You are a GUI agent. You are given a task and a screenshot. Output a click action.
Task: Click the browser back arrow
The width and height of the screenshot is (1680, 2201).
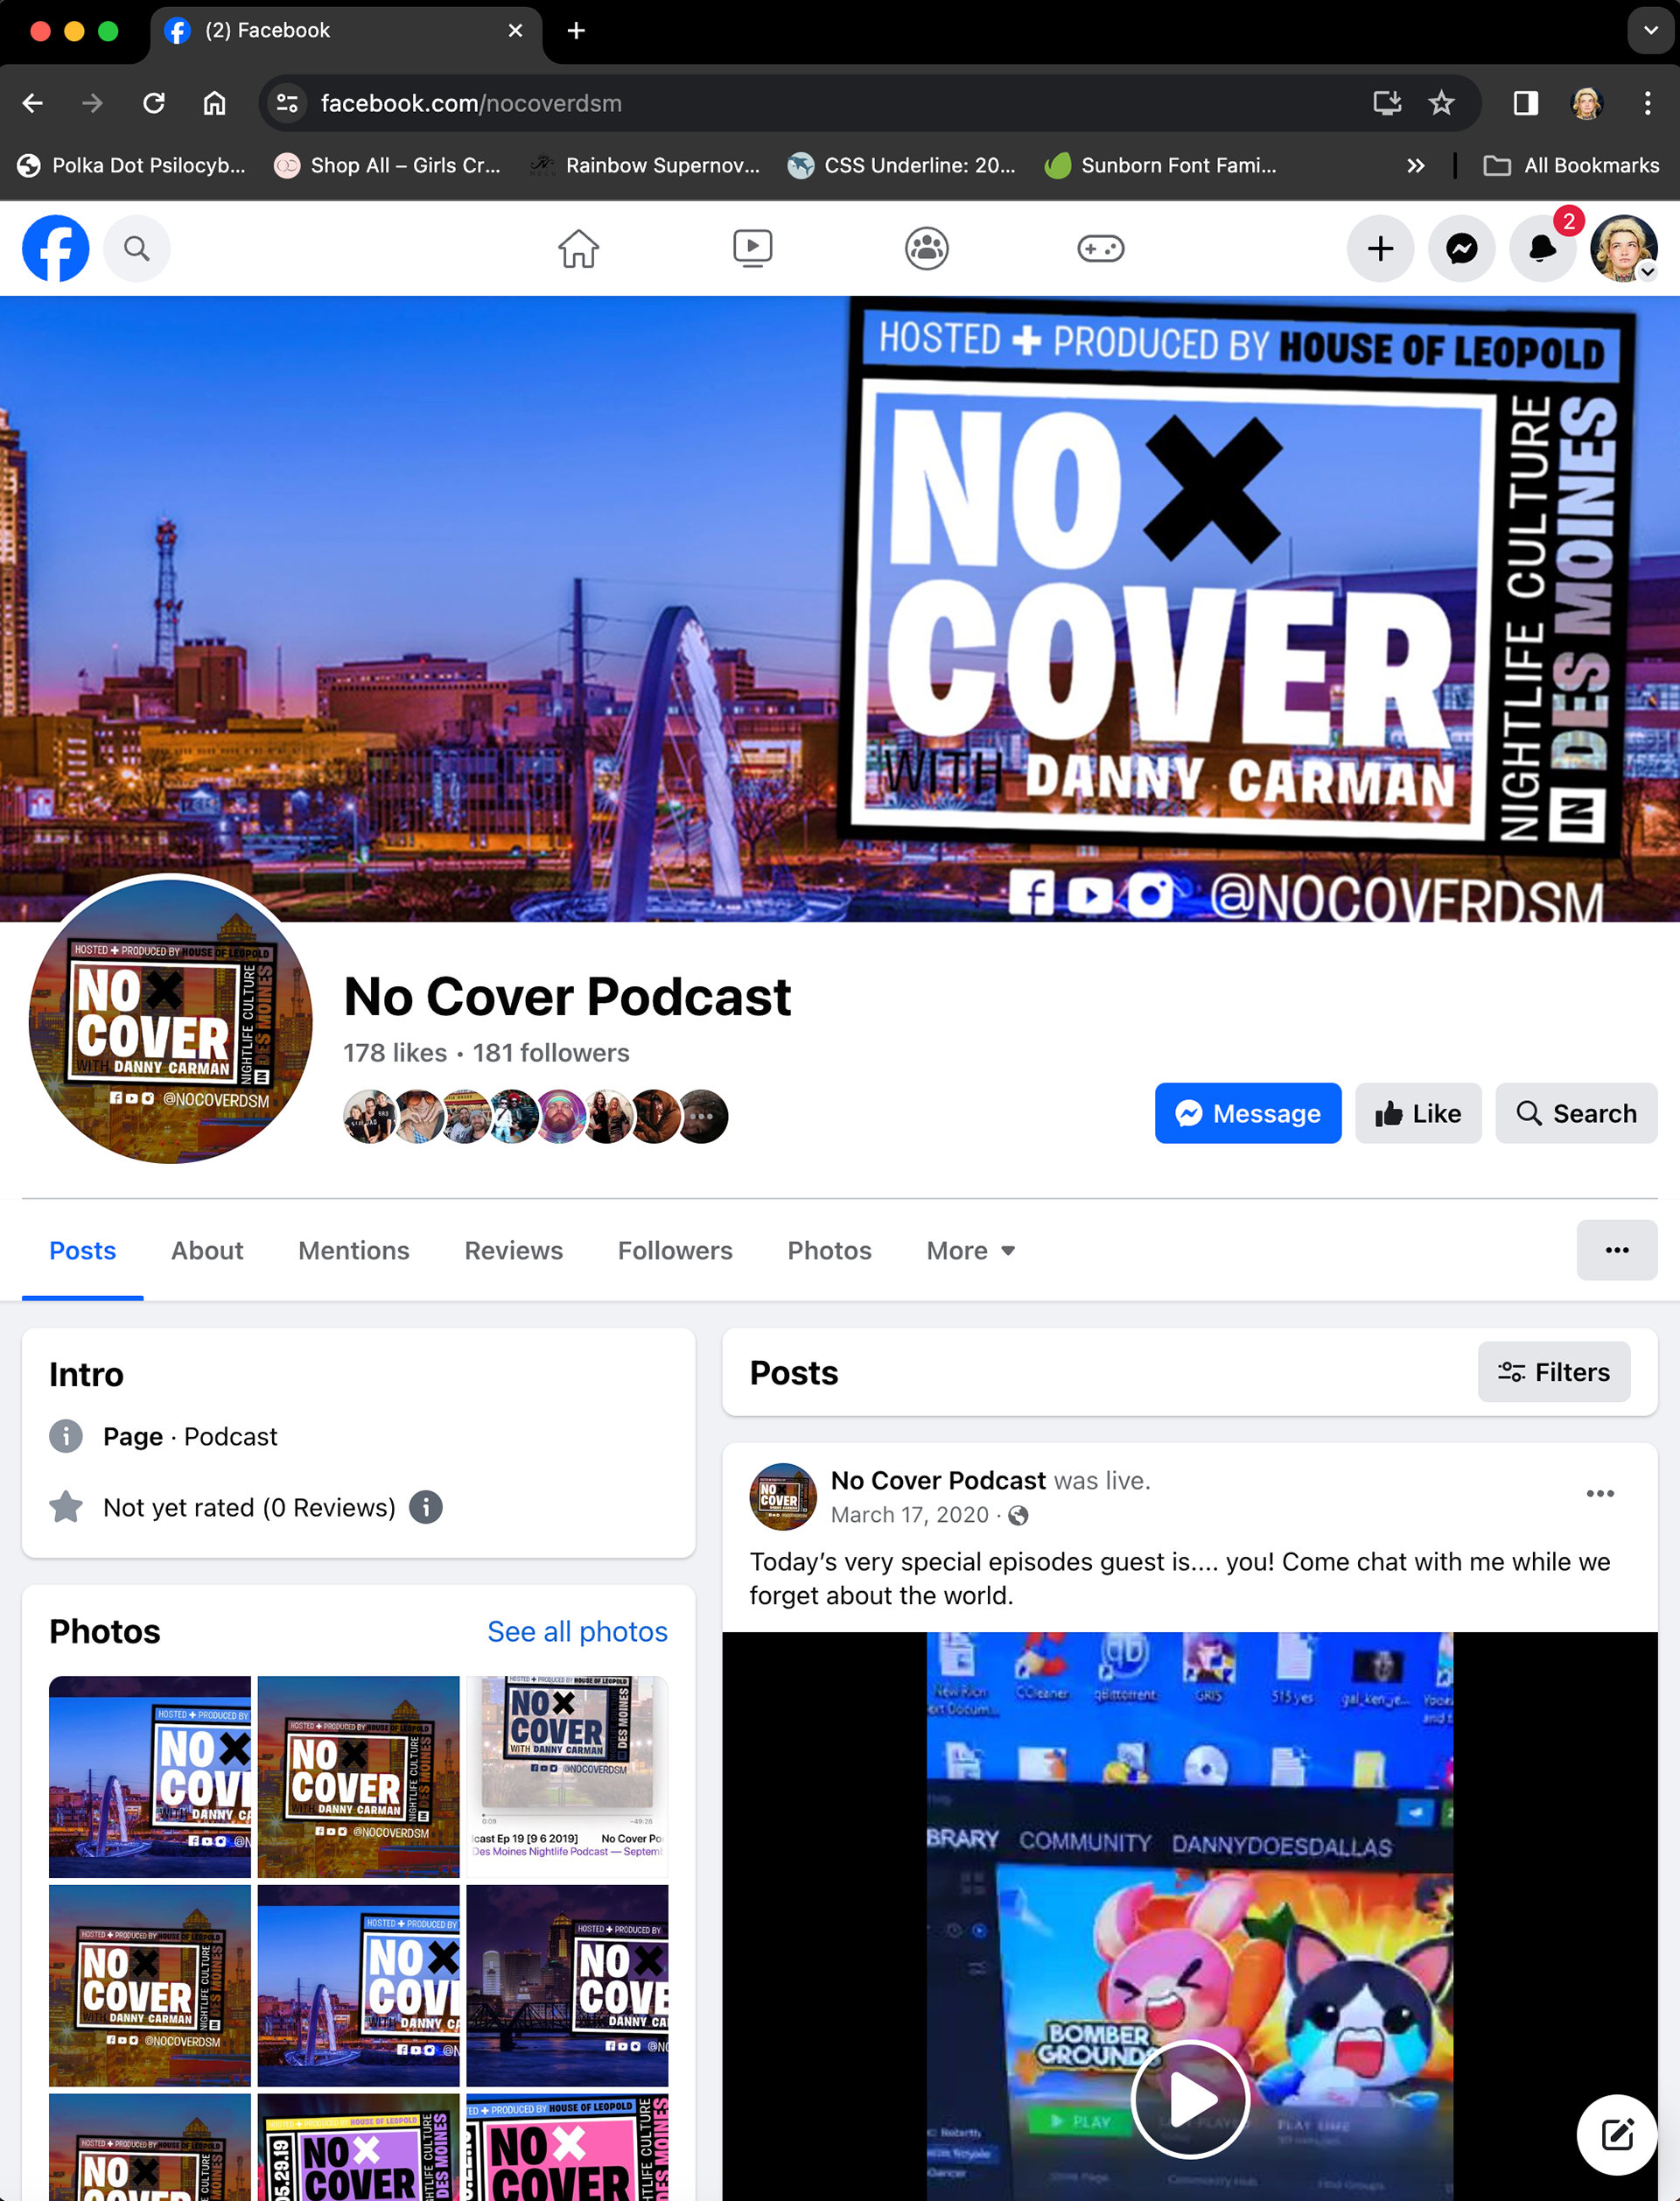coord(33,103)
